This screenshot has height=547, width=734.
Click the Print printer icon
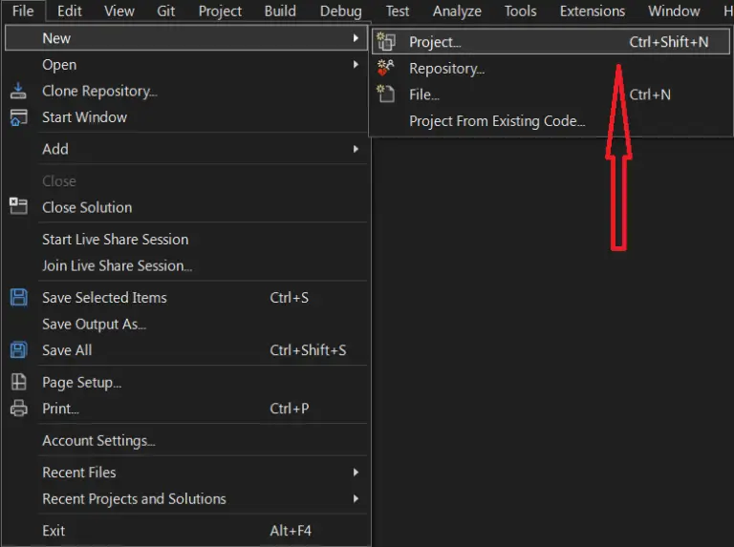pyautogui.click(x=19, y=409)
